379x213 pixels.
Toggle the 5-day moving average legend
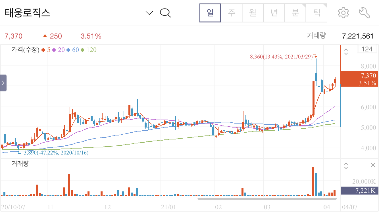pyautogui.click(x=46, y=50)
